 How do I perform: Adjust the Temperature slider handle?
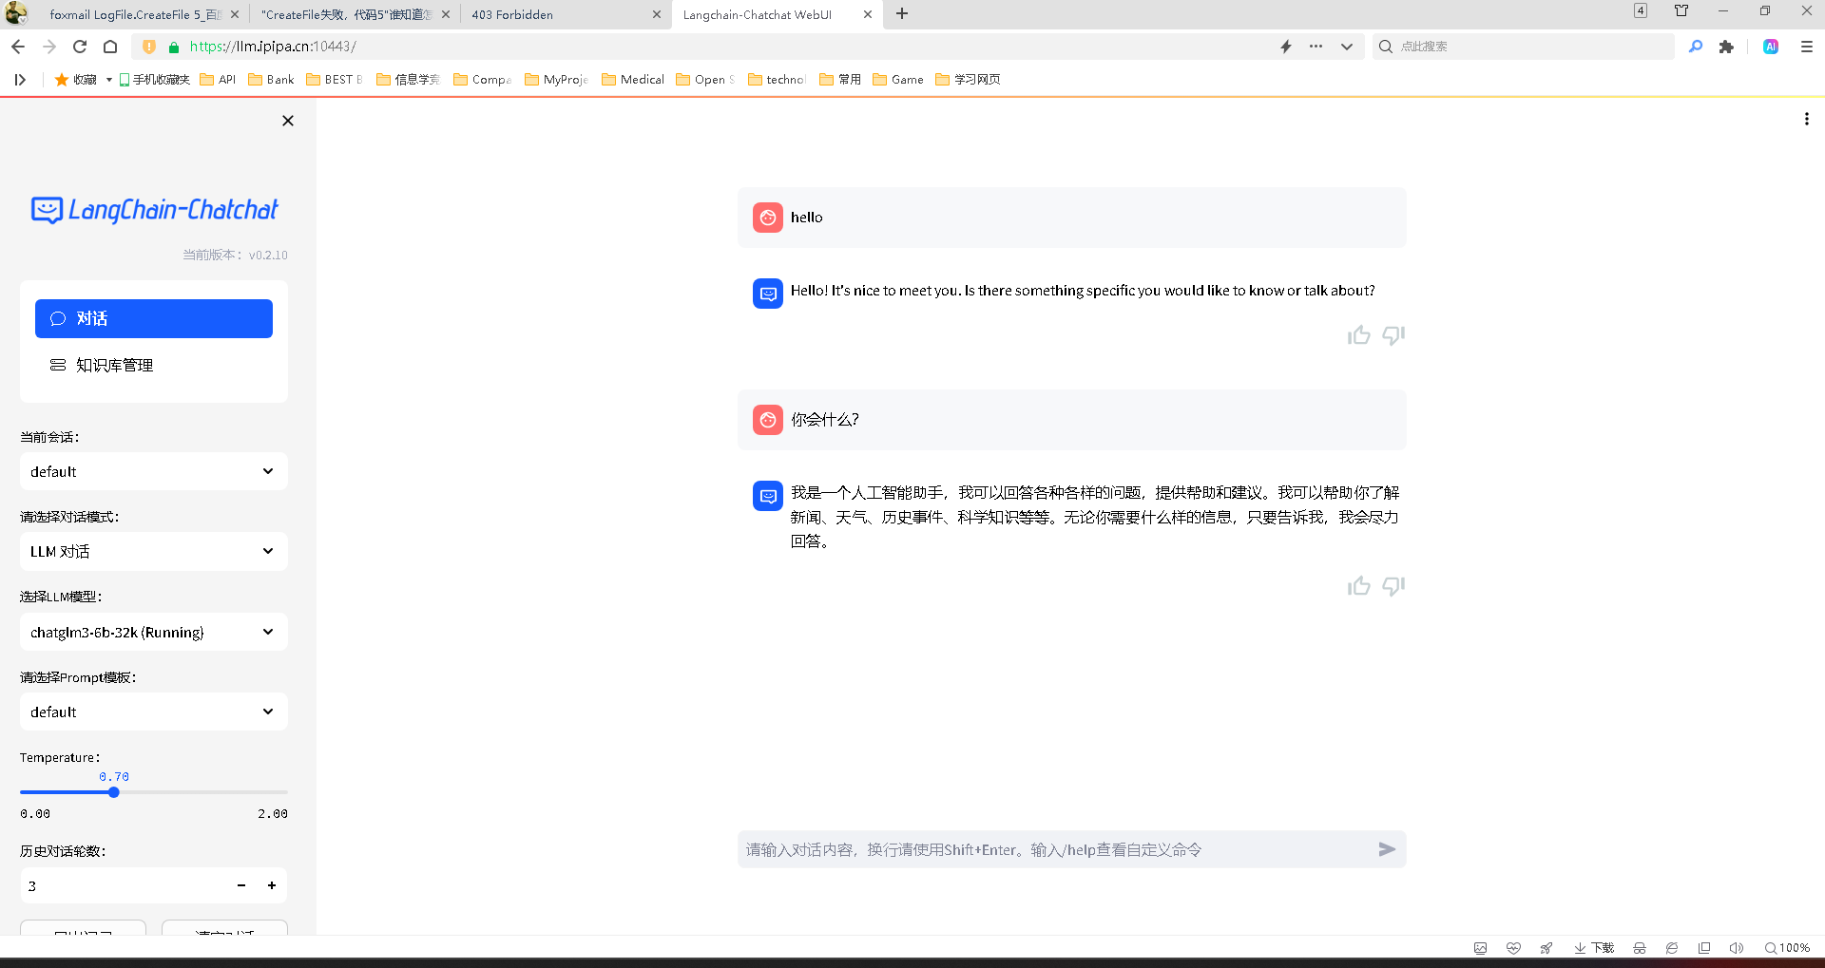tap(113, 792)
